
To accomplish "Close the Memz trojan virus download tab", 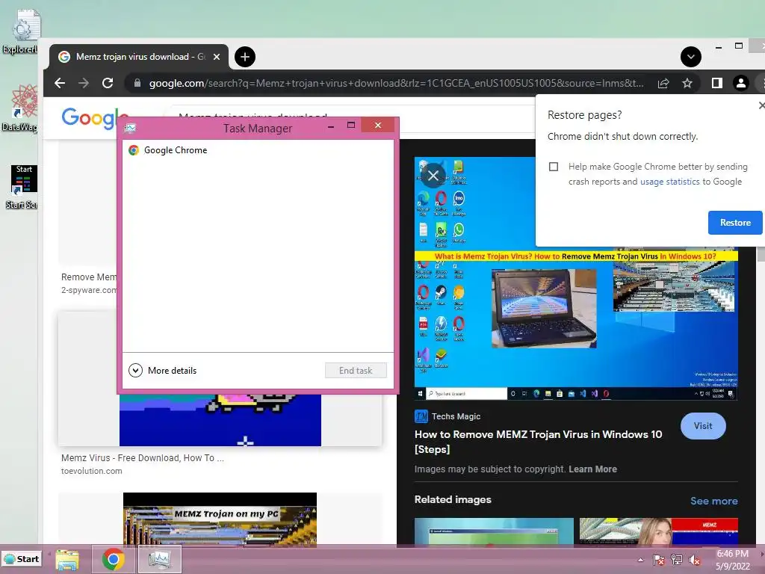I will (x=217, y=57).
